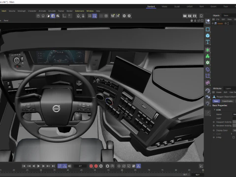Open the File menu in Objects panel
The width and height of the screenshot is (236, 177).
tap(218, 19)
